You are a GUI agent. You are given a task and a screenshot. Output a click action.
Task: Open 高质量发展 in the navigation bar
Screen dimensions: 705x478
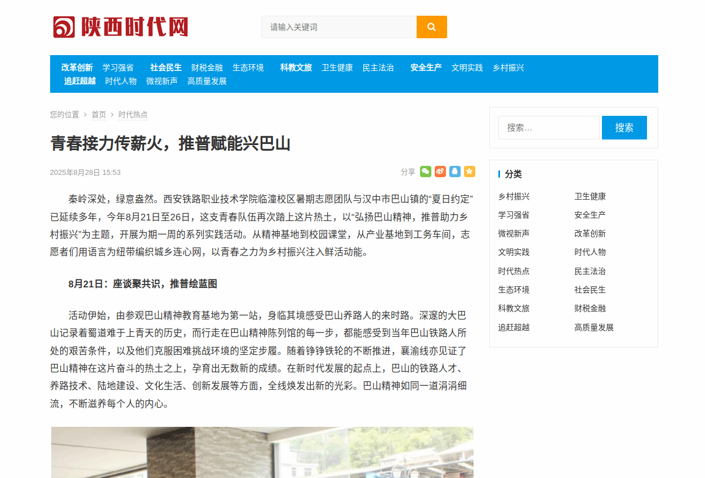pyautogui.click(x=207, y=81)
